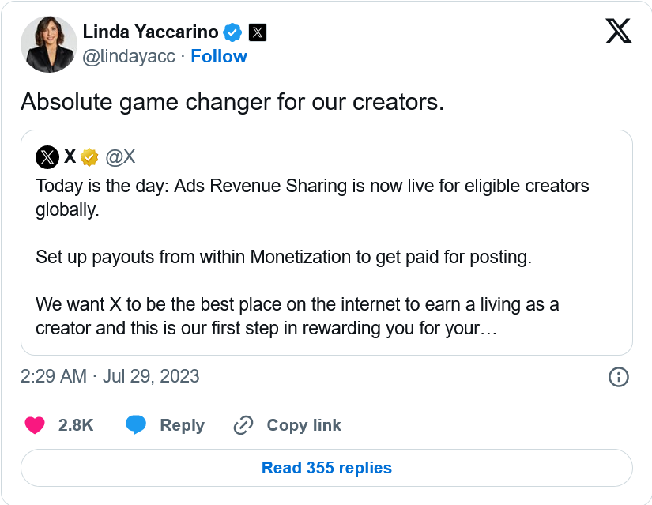Image resolution: width=652 pixels, height=505 pixels.
Task: Click the 2.8K likes count
Action: (76, 425)
